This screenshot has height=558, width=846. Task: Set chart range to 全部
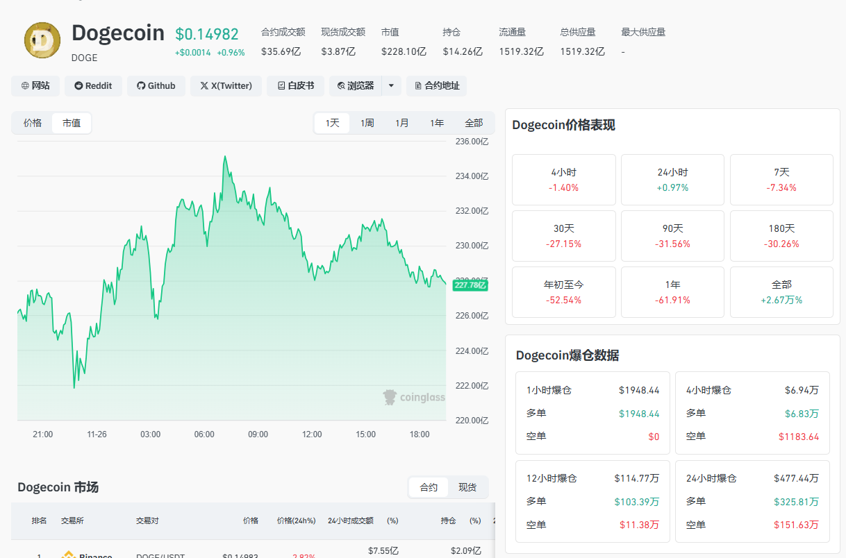click(474, 123)
